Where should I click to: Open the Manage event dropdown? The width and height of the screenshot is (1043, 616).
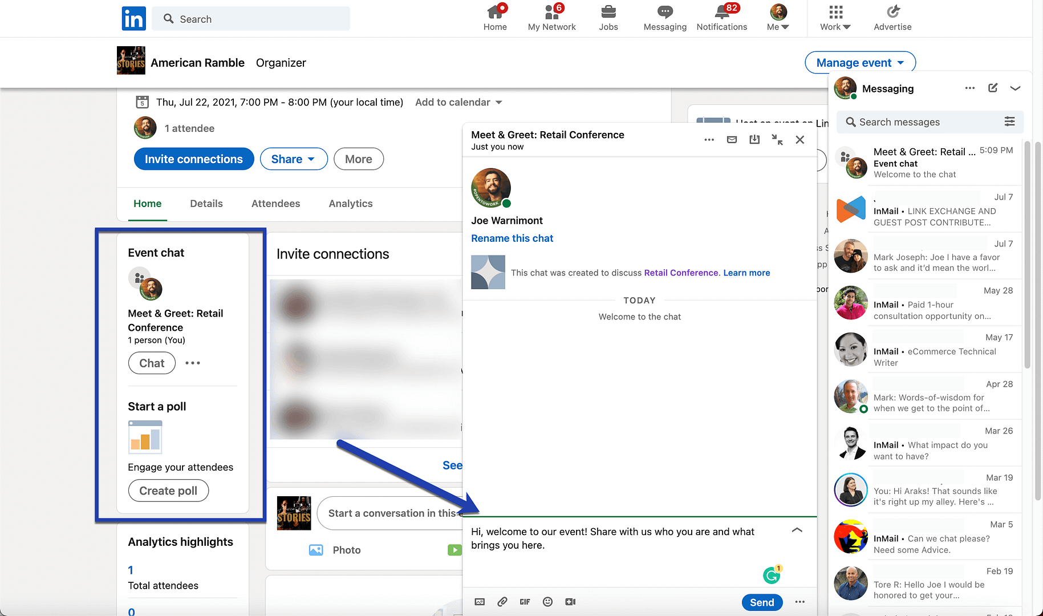pos(859,62)
